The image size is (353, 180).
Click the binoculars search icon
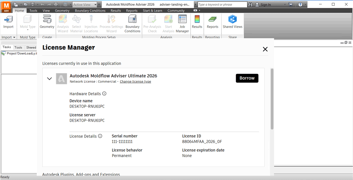[250, 5]
